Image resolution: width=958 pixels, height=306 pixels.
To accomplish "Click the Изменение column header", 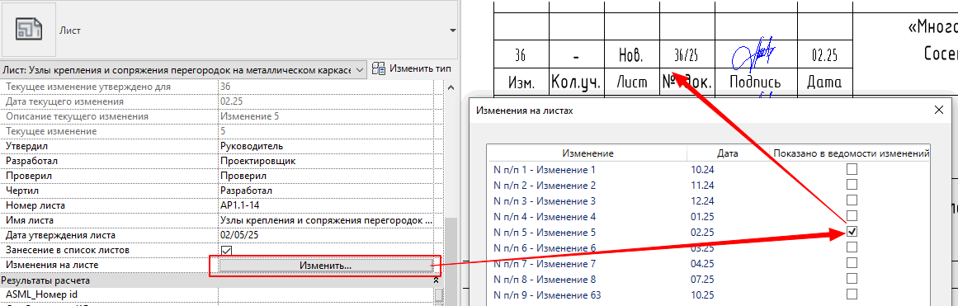I will [x=588, y=153].
